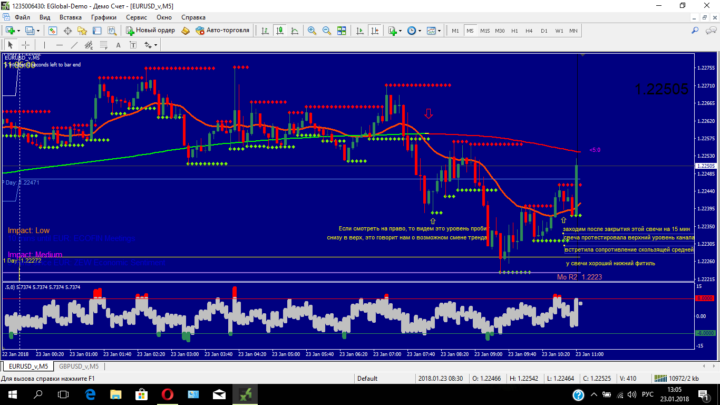
Task: Switch to the GBPUSD_v,M5 chart tab
Action: [x=79, y=366]
